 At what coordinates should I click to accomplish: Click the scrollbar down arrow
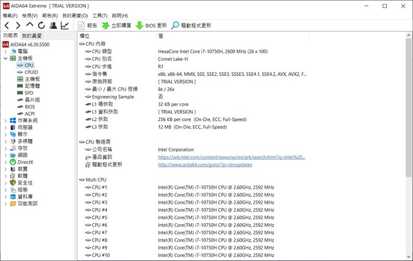coord(408,257)
